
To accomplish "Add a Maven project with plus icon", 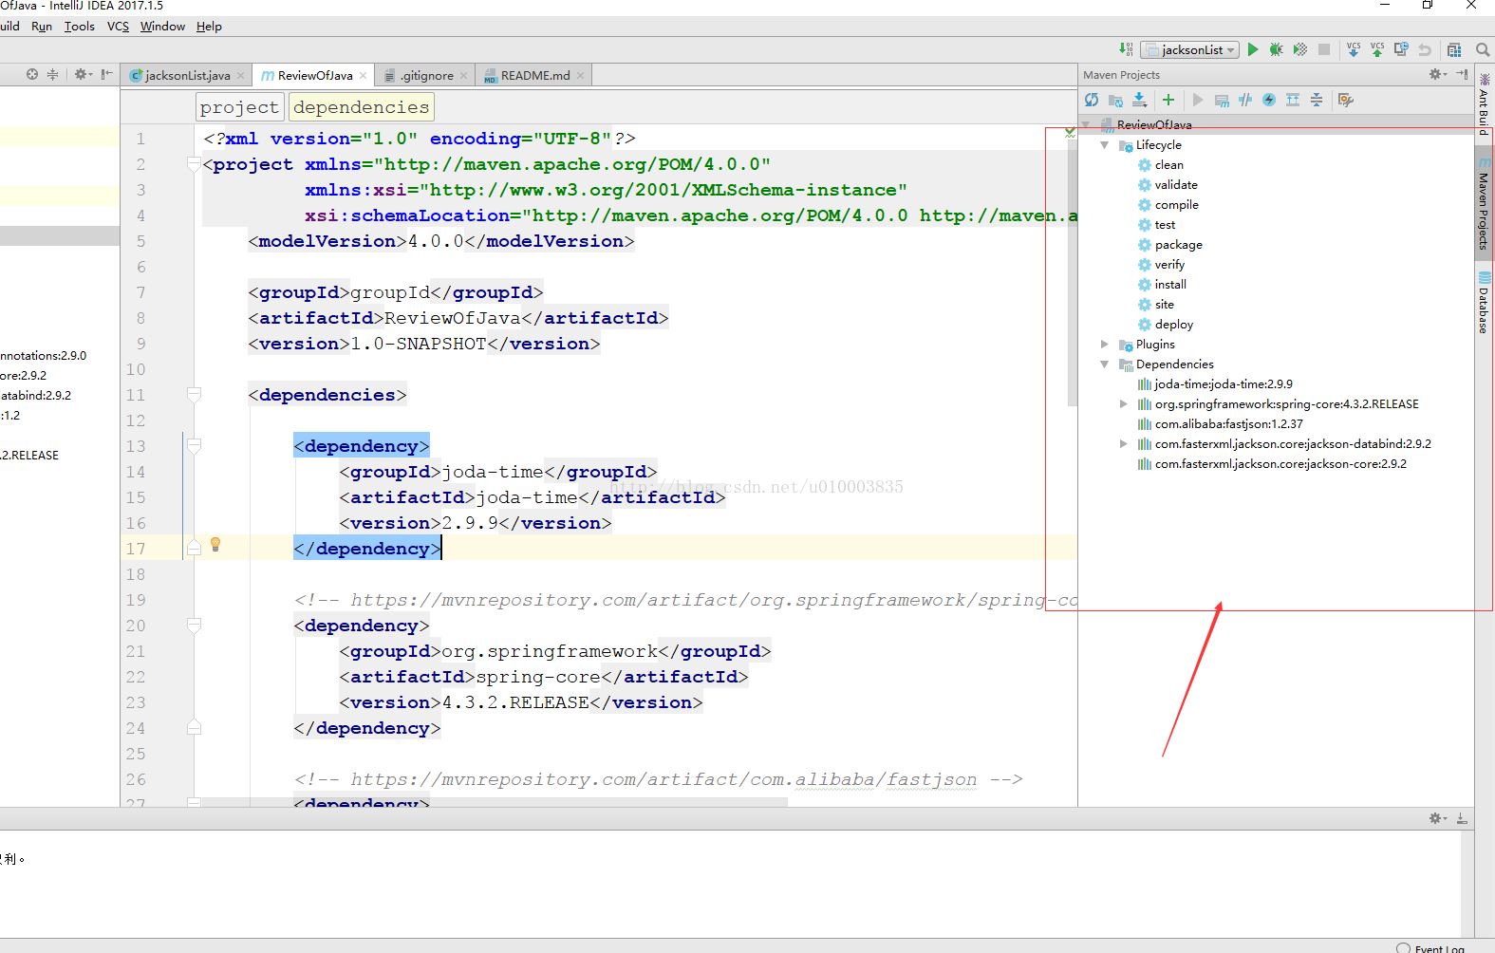I will [x=1168, y=100].
